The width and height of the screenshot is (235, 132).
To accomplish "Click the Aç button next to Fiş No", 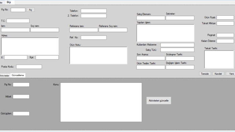I will tap(31, 10).
